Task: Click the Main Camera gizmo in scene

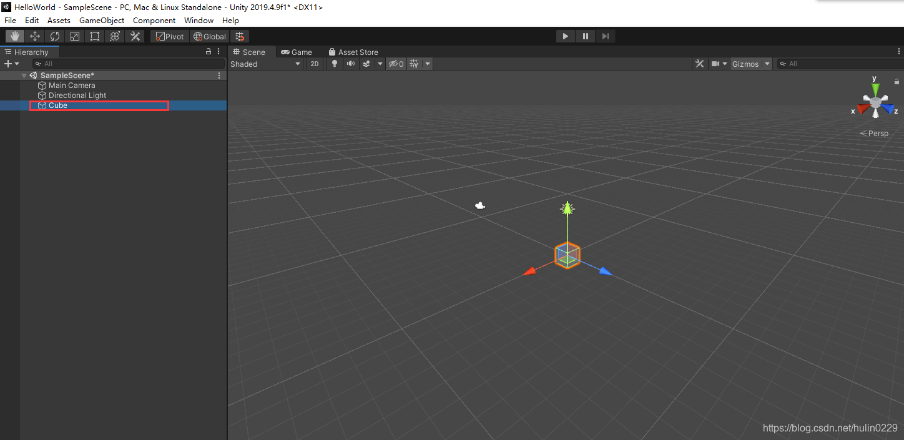Action: (480, 205)
